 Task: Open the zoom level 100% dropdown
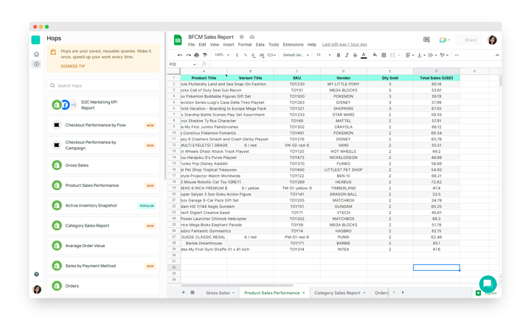222,55
